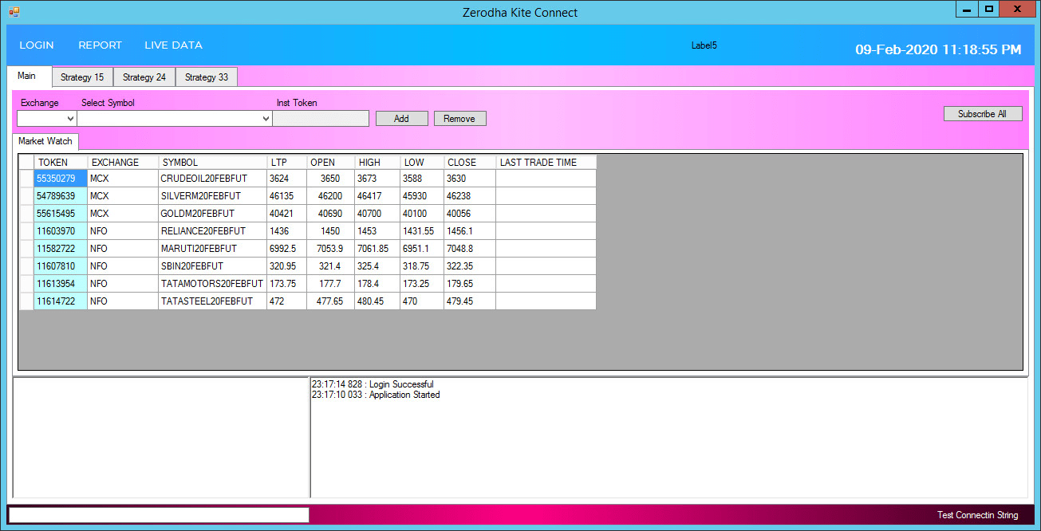Image resolution: width=1041 pixels, height=531 pixels.
Task: Select token cell 11607810
Action: click(61, 266)
